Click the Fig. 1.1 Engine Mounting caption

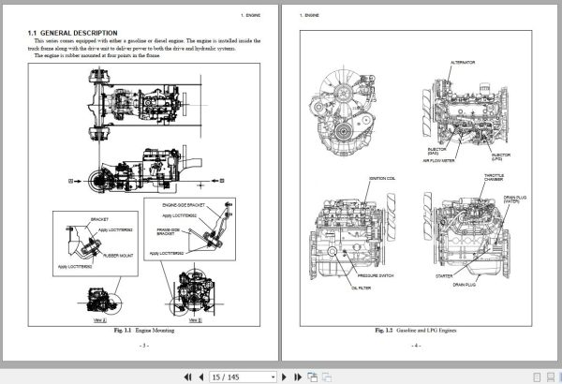144,331
